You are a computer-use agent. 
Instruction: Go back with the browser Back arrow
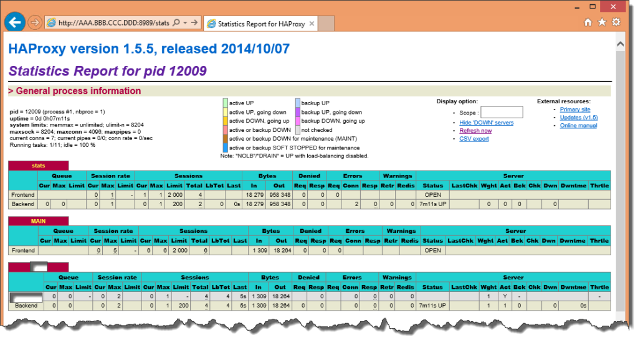(15, 22)
